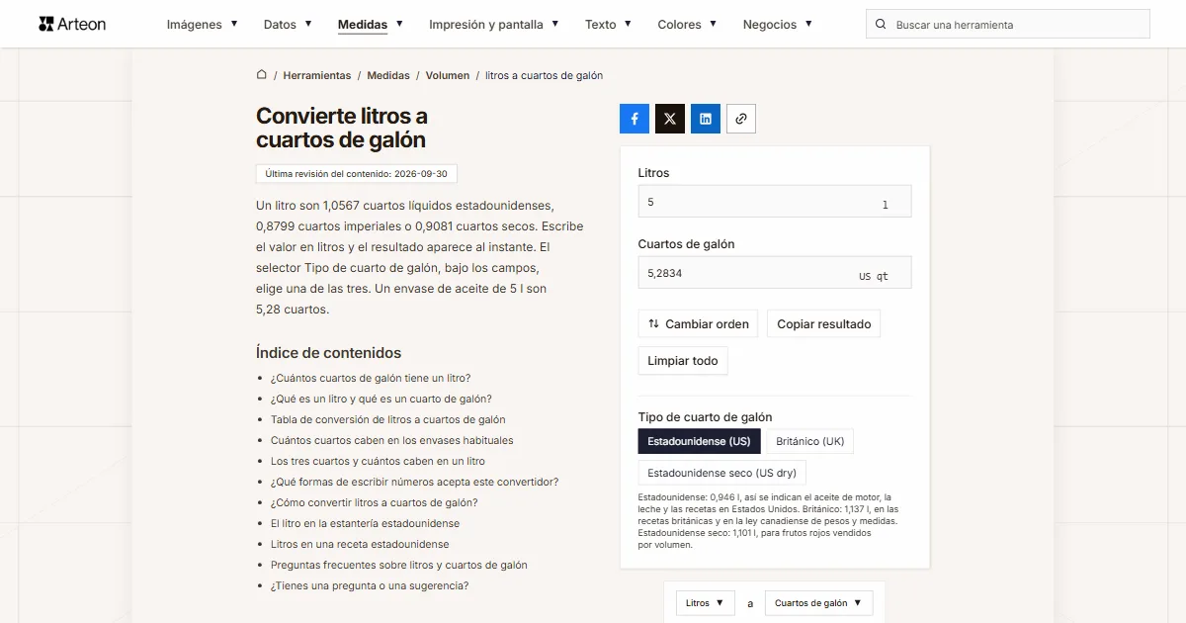1186x623 pixels.
Task: Click the Cuartos de galón result field
Action: (x=775, y=273)
